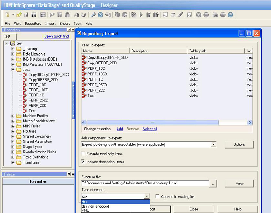Expand the _Training folder
This screenshot has width=271, height=213.
(x=13, y=49)
